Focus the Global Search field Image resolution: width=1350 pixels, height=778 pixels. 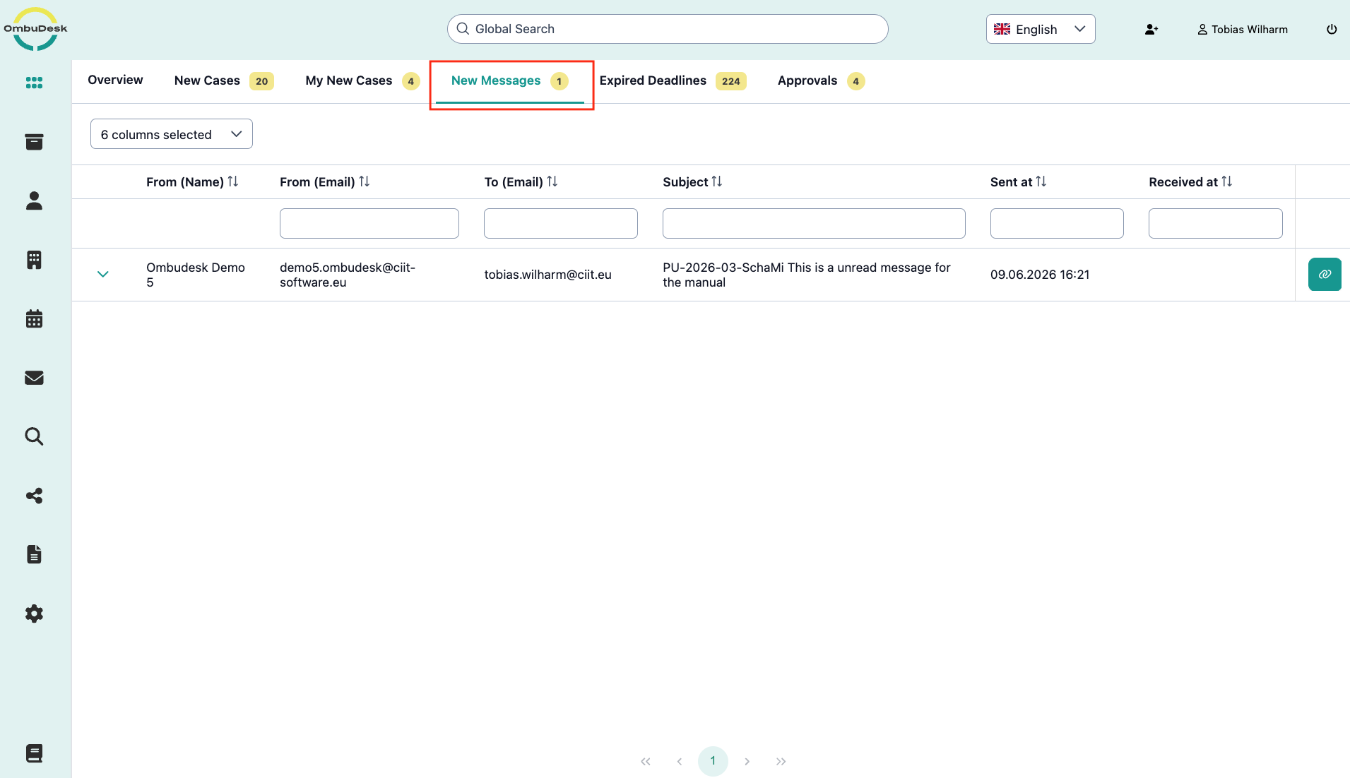pyautogui.click(x=668, y=29)
